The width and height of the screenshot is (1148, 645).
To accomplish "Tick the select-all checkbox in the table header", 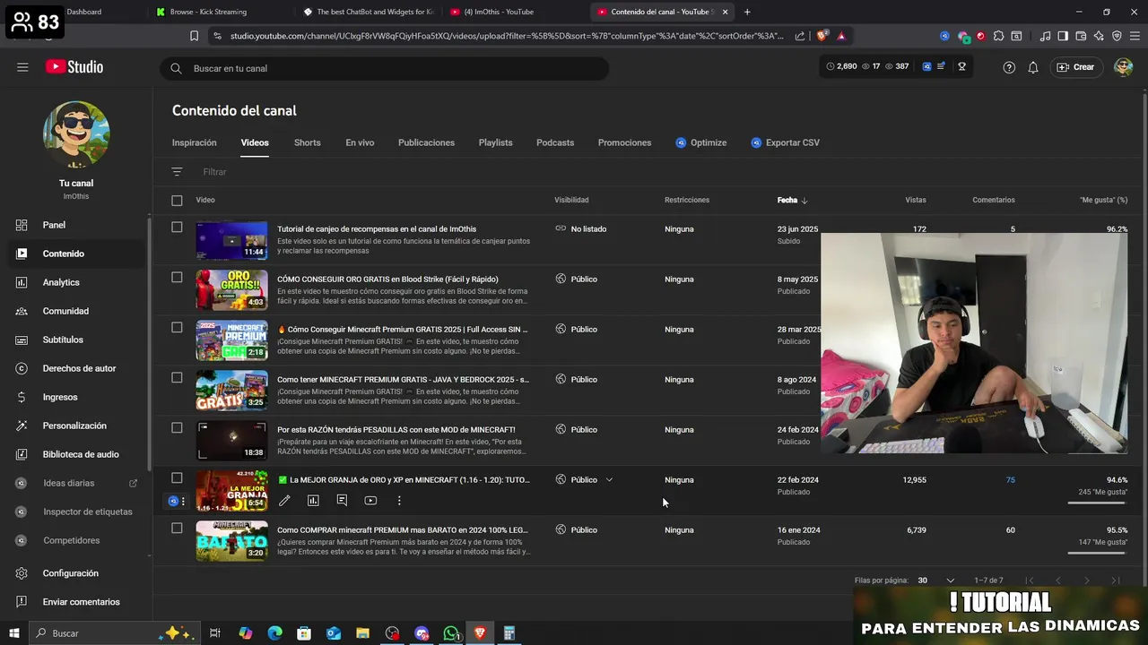I will tap(177, 201).
